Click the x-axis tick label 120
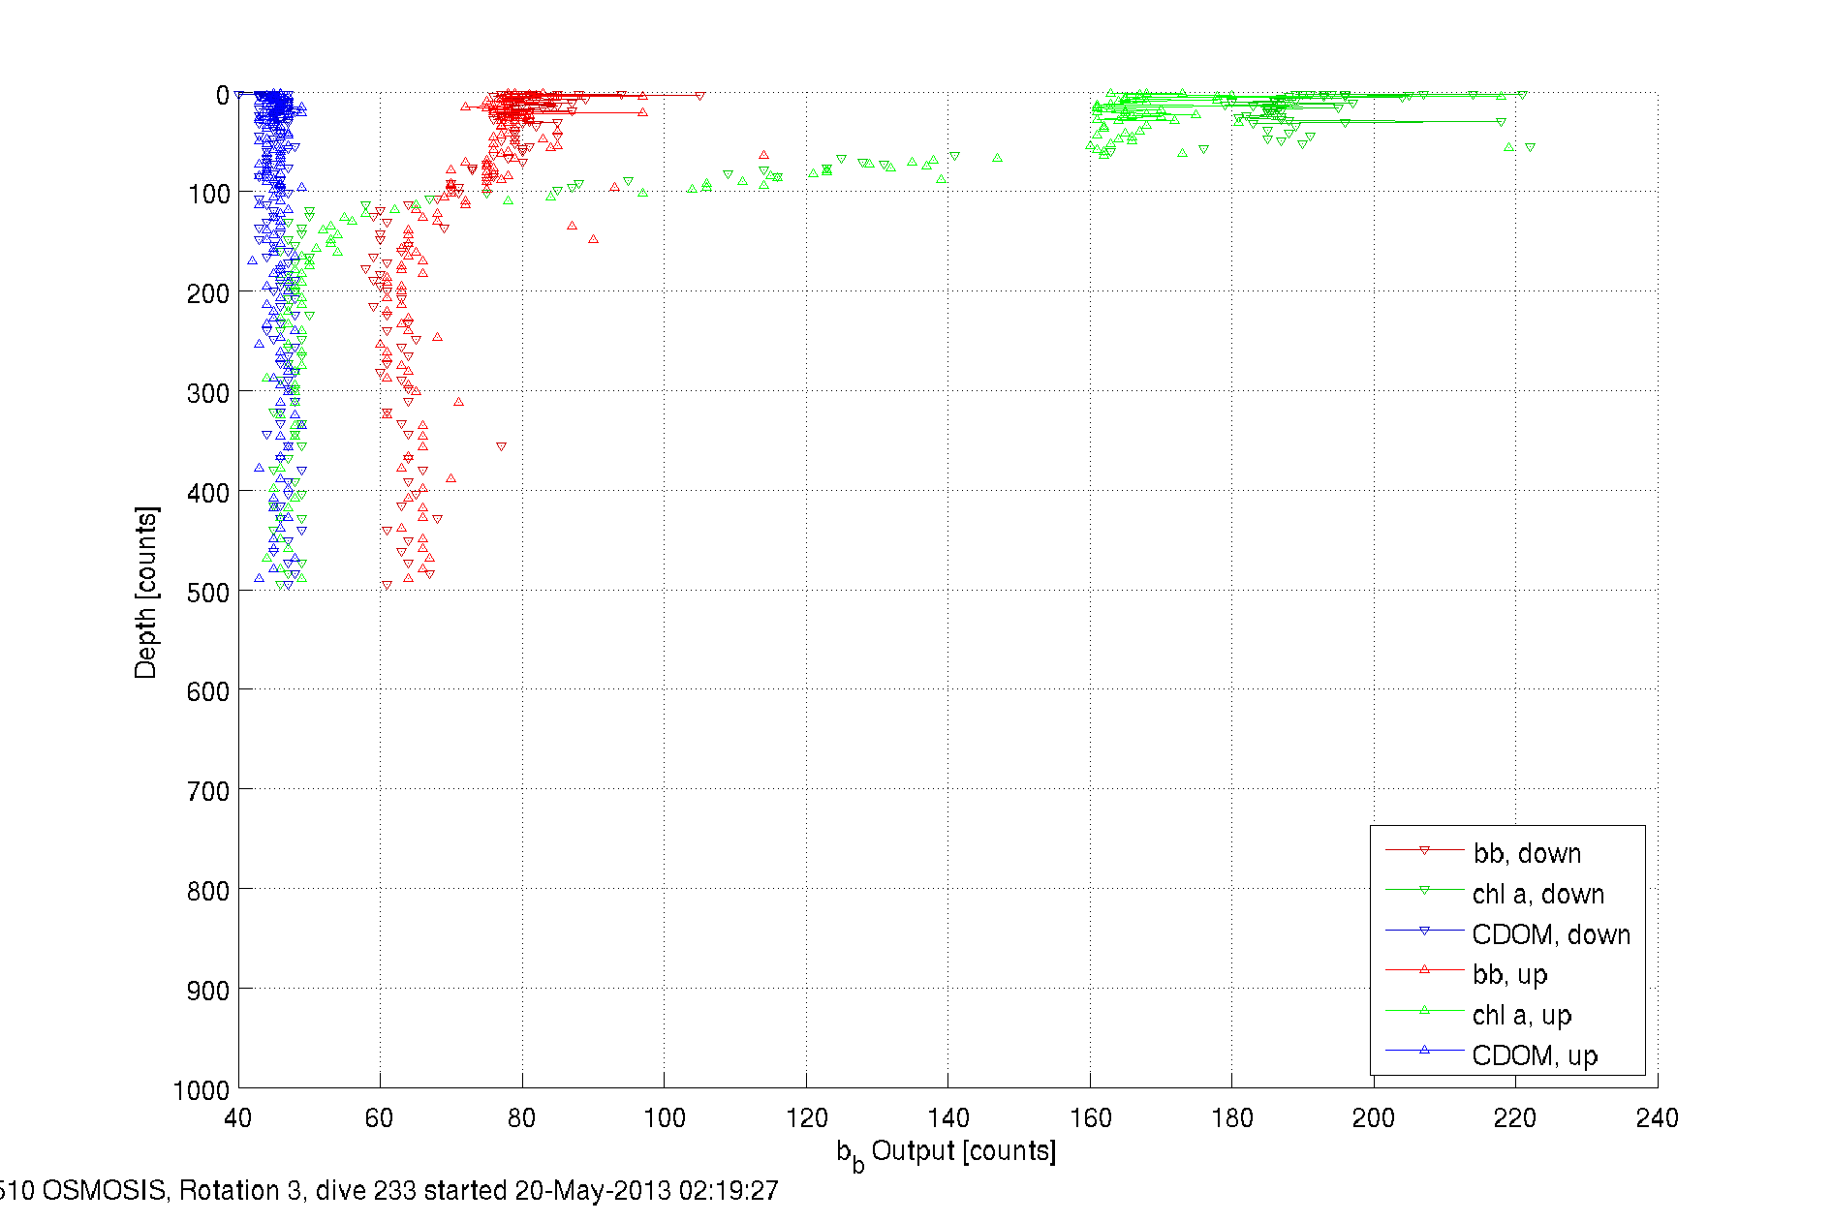Image resolution: width=1832 pixels, height=1222 pixels. tap(806, 1118)
